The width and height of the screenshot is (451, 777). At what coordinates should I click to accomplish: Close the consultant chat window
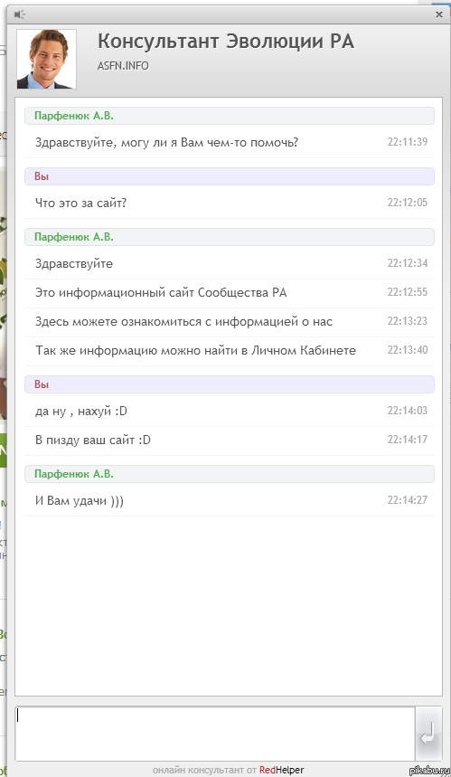click(x=438, y=14)
